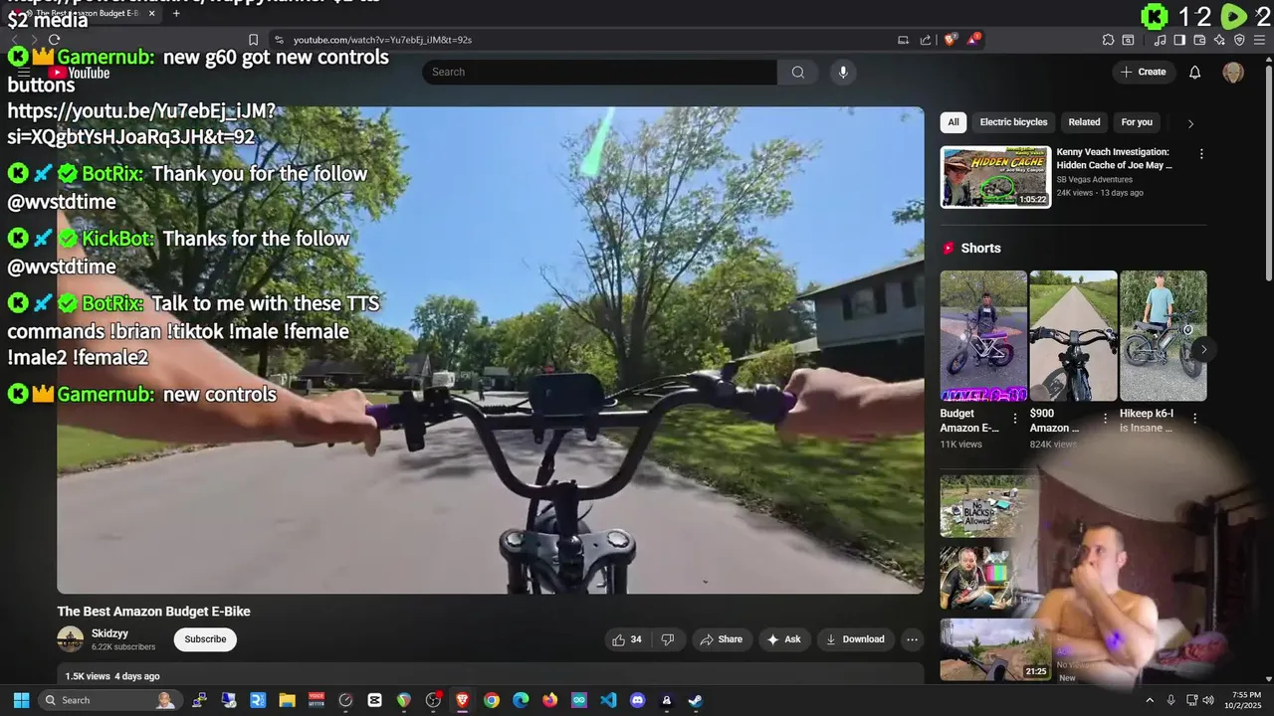Click the Brave Shields lion icon
Image resolution: width=1274 pixels, height=716 pixels.
pos(950,40)
